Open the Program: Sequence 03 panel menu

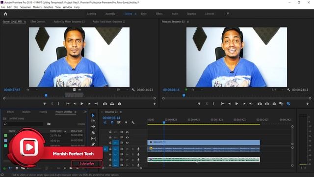(x=188, y=22)
